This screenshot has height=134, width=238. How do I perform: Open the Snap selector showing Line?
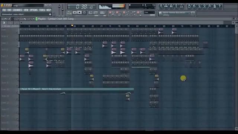[x=149, y=12]
